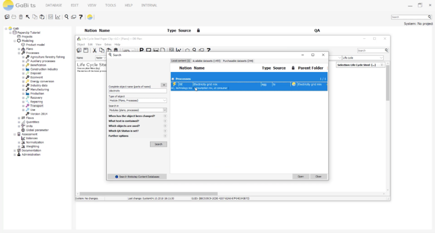Image resolution: width=435 pixels, height=233 pixels.
Task: Open the Type of object dropdown
Action: coord(164,100)
